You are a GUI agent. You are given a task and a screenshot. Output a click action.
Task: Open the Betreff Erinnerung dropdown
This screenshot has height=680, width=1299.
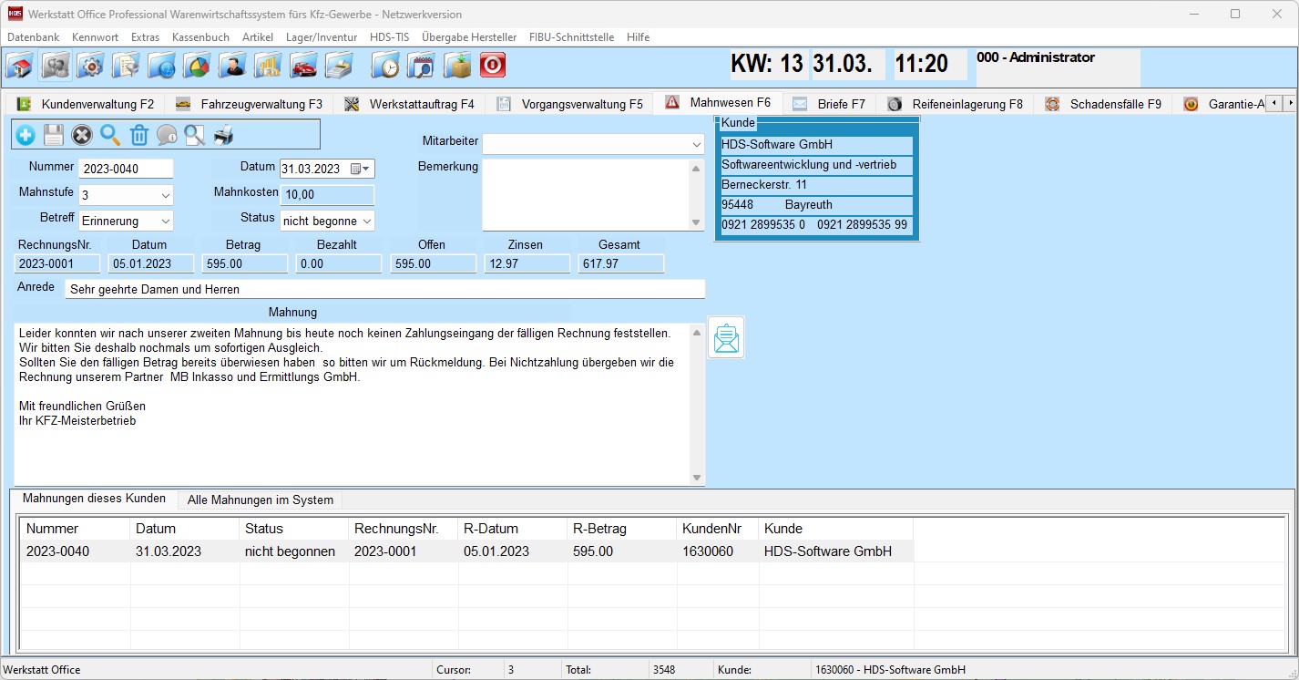coord(165,221)
